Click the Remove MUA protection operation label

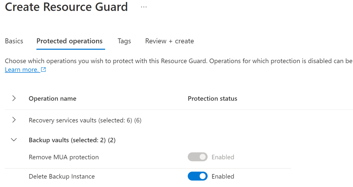point(63,157)
